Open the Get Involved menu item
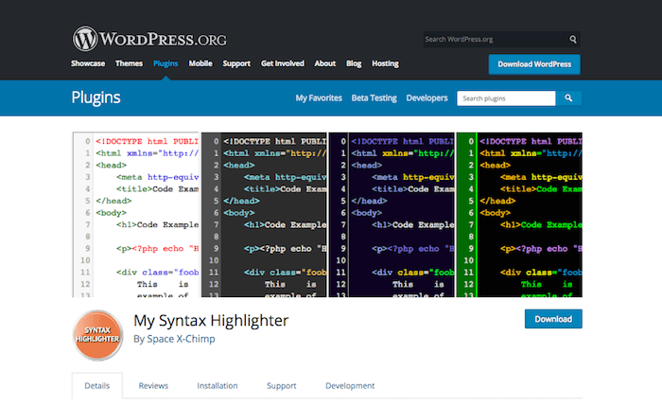662x407 pixels. [x=283, y=63]
